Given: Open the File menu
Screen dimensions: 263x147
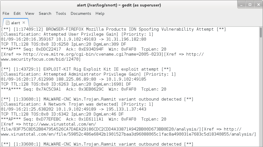Looking at the screenshot, I should pyautogui.click(x=6, y=13).
